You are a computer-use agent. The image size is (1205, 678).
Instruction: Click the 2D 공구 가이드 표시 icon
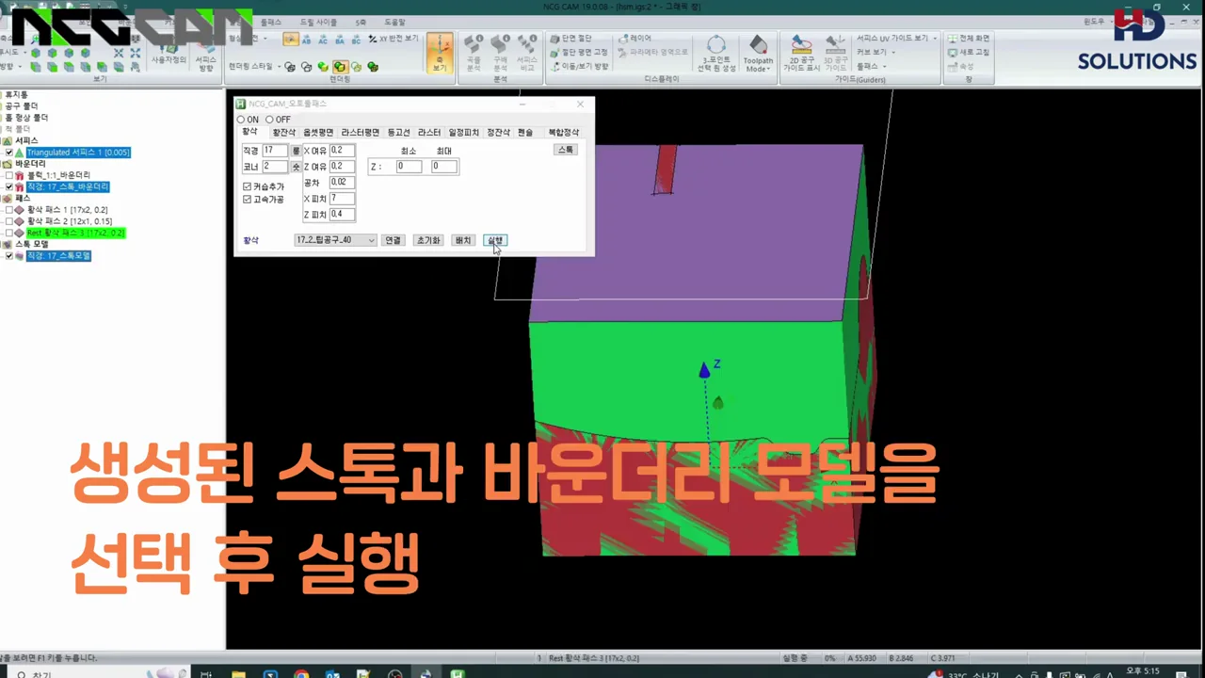coord(801,54)
